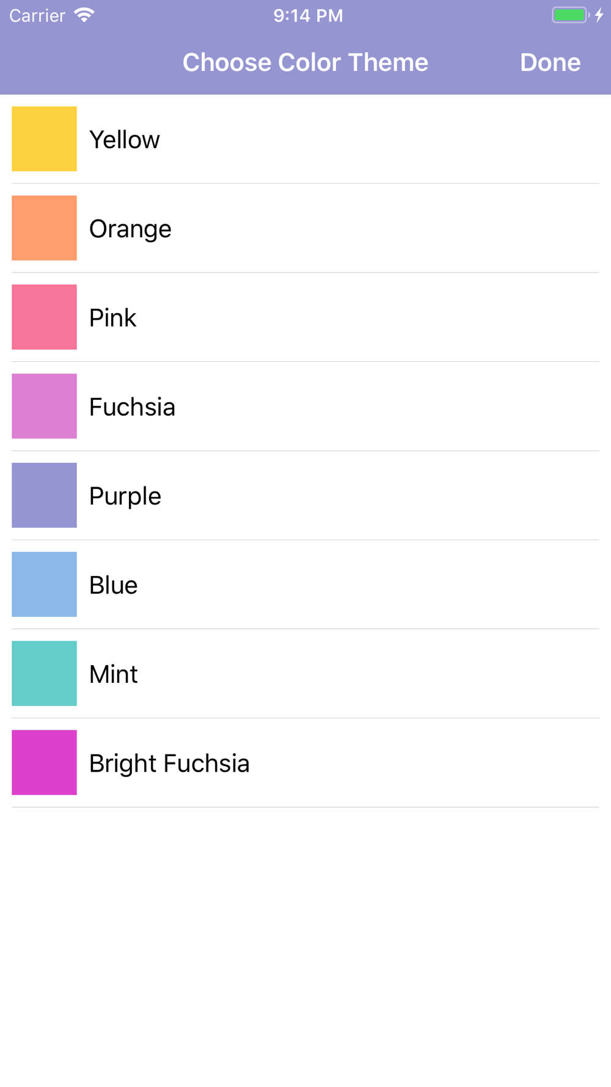Tap the Wi-Fi status icon
This screenshot has width=611, height=1087.
[84, 15]
